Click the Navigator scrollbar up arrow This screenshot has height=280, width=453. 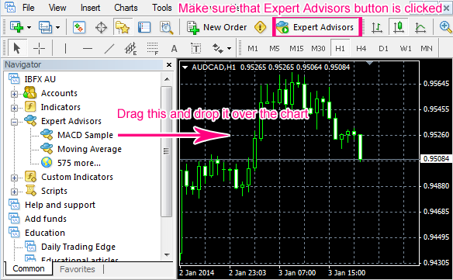(x=167, y=79)
